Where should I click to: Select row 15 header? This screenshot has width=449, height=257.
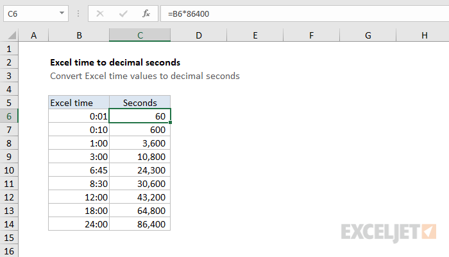point(9,238)
